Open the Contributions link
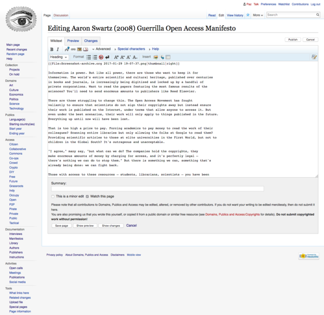The image size is (324, 315). click(x=300, y=4)
